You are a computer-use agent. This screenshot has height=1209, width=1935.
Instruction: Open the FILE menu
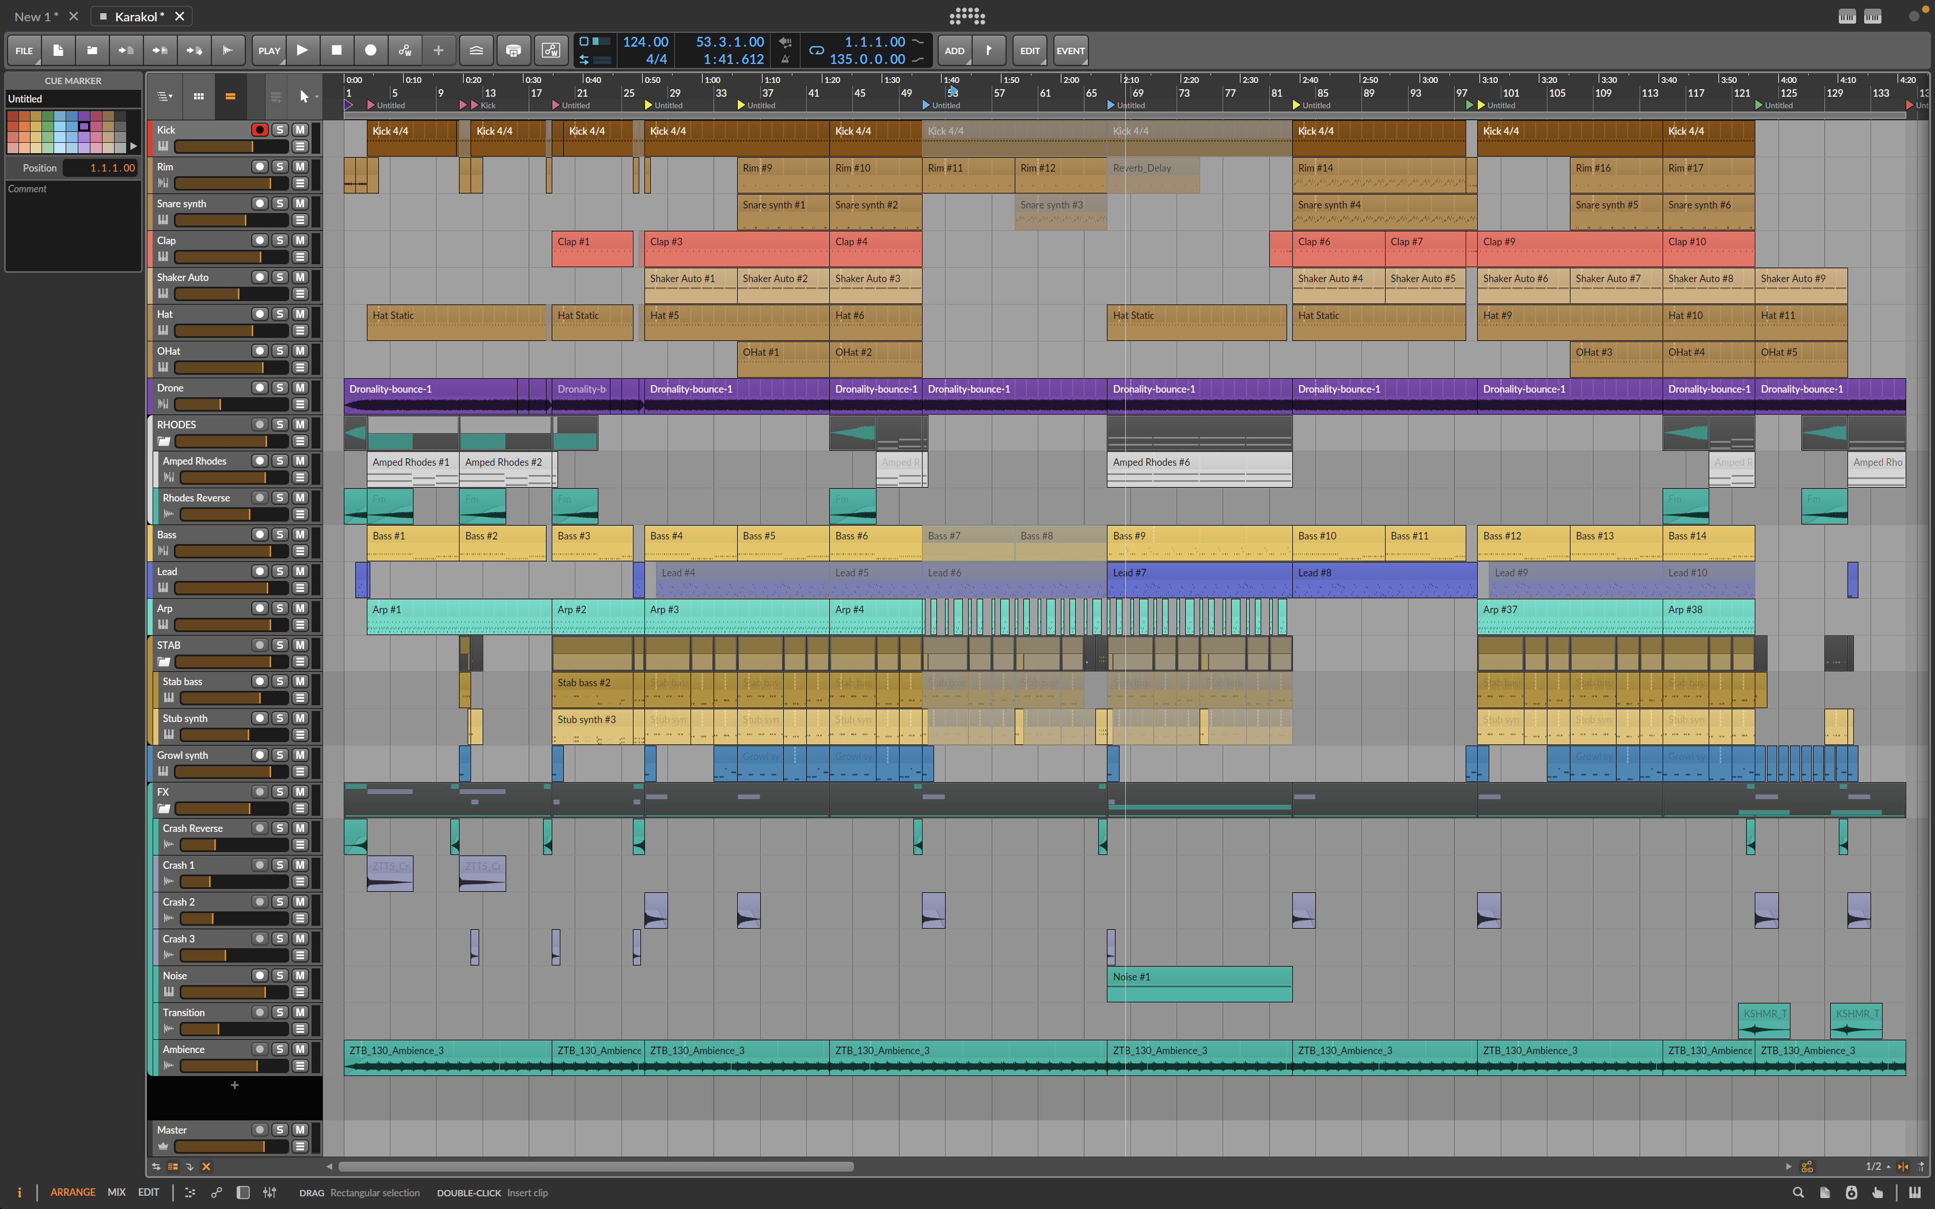click(25, 51)
